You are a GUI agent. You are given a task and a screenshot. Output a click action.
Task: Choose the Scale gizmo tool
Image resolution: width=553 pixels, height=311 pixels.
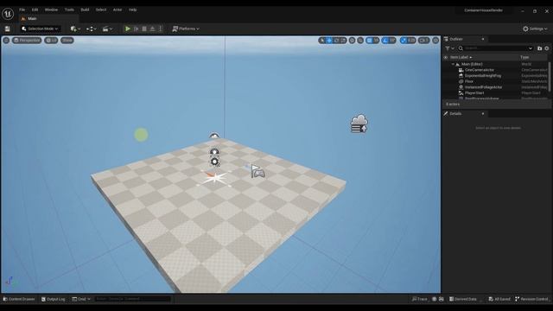tap(344, 41)
